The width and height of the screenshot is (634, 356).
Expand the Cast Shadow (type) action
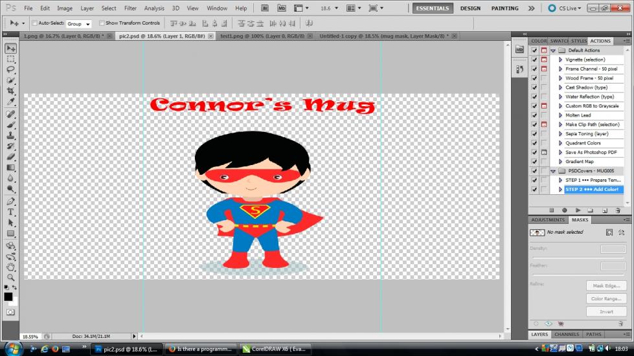560,87
